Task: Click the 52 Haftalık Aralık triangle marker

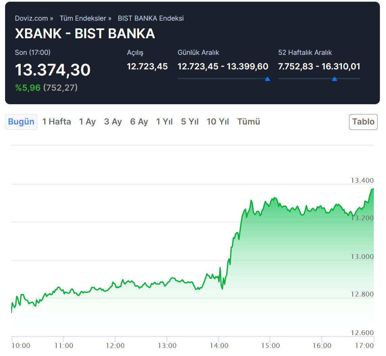Action: (335, 79)
